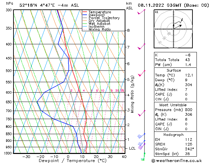Click the blue Dewpoint legend line
The height and width of the screenshot is (163, 212).
(85, 15)
